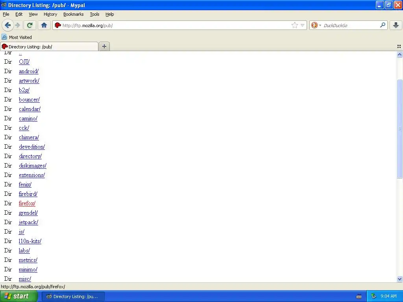Open the View menu
The width and height of the screenshot is (403, 302).
point(33,14)
